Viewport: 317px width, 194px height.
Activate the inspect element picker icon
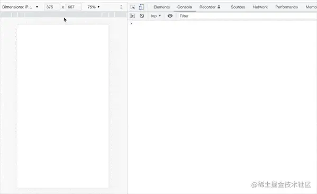click(x=133, y=7)
